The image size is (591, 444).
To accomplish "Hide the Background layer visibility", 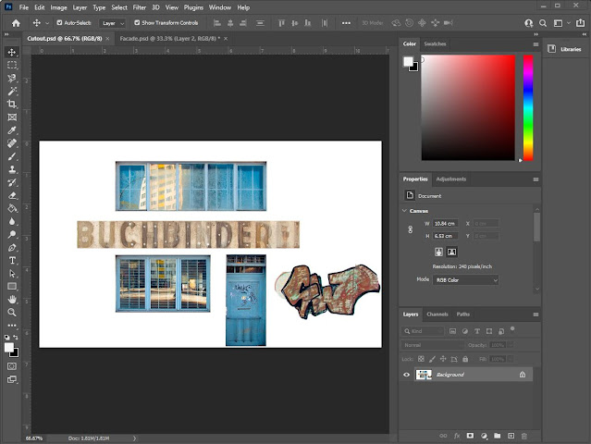I will [x=406, y=375].
